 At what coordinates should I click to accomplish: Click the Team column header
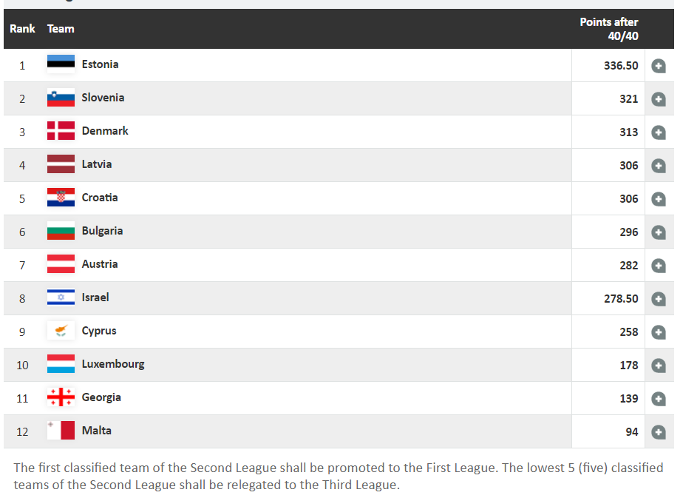61,29
